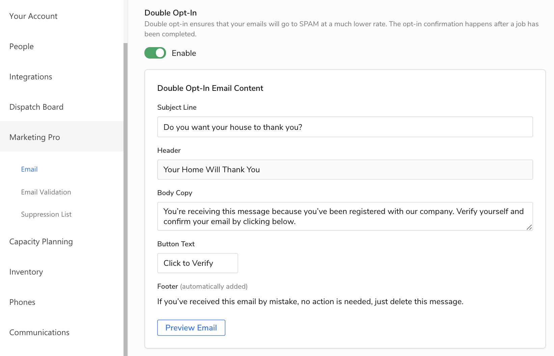Click the Subject Line input field
Screen dimensions: 554x356
(345, 127)
